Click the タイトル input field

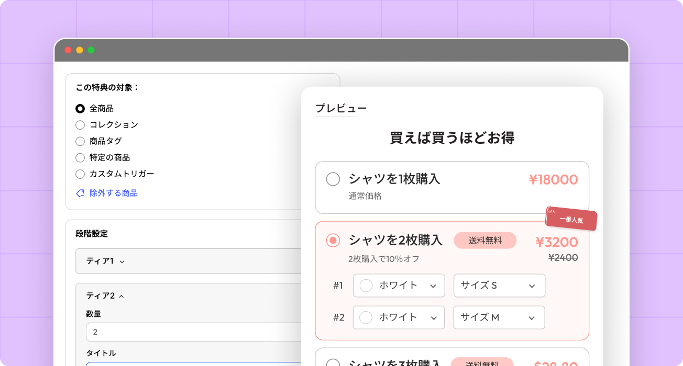tap(194, 364)
